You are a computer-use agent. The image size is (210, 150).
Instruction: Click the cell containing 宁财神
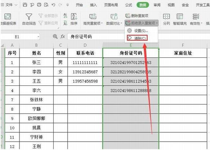pyautogui.click(x=37, y=137)
